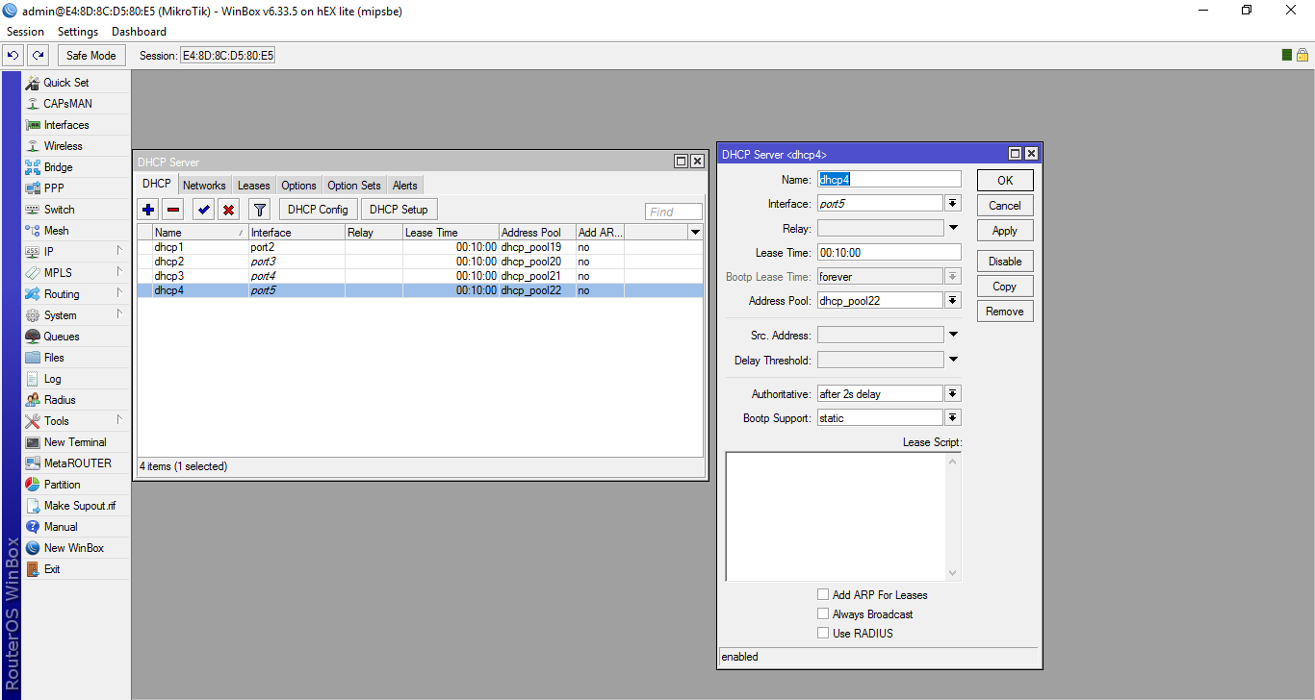Enable Add ARP For Leases checkbox

click(x=823, y=595)
